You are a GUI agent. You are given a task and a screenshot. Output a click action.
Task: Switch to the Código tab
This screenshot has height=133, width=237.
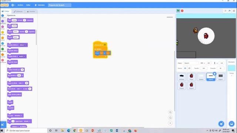click(x=6, y=11)
